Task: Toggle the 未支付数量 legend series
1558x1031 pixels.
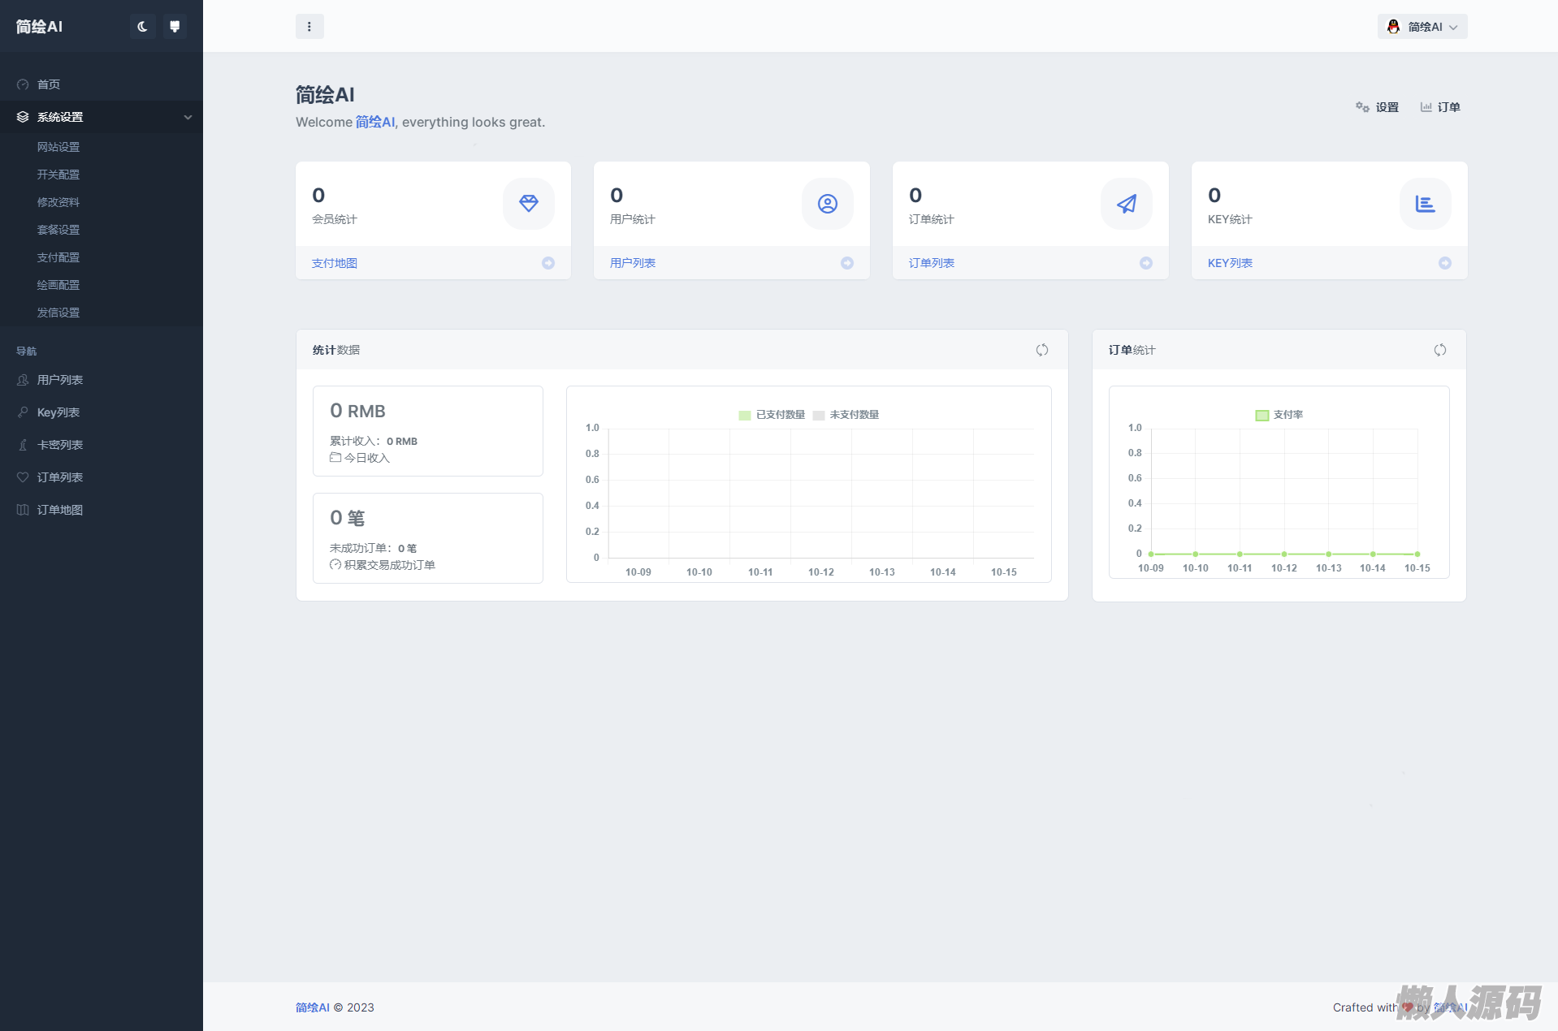Action: point(846,415)
